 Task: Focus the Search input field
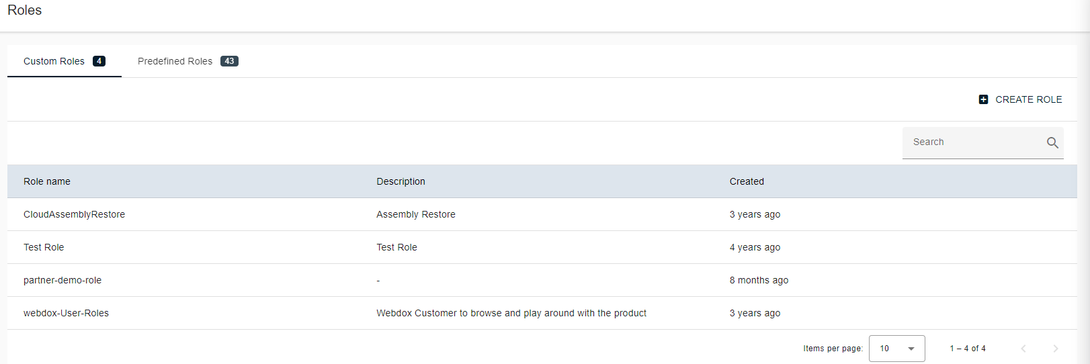[972, 142]
